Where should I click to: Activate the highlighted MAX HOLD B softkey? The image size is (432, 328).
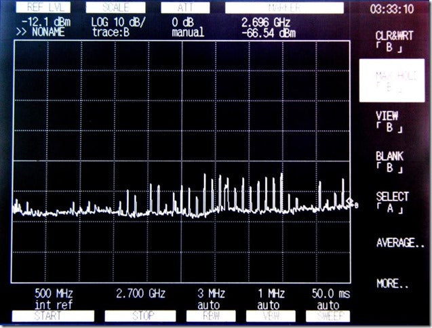click(392, 81)
